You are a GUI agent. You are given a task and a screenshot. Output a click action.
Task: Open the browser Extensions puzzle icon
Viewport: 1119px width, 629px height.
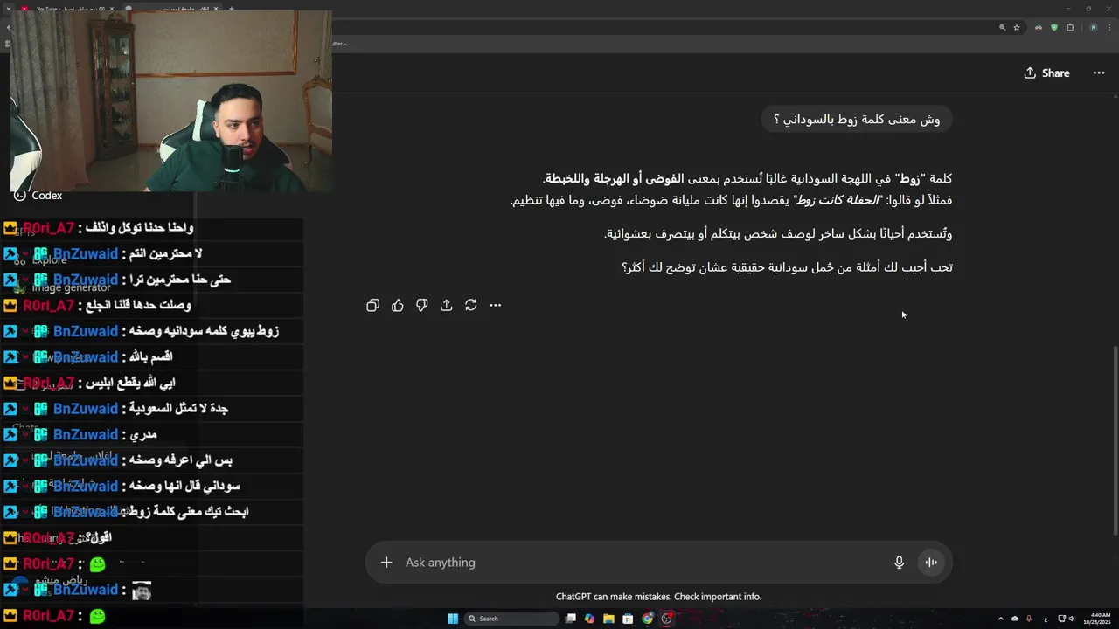tap(1070, 28)
